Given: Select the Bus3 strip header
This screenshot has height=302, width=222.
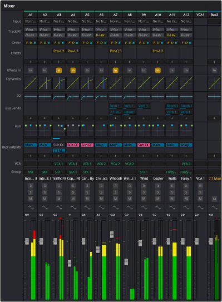Looking at the screenshot, I should tap(214, 15).
